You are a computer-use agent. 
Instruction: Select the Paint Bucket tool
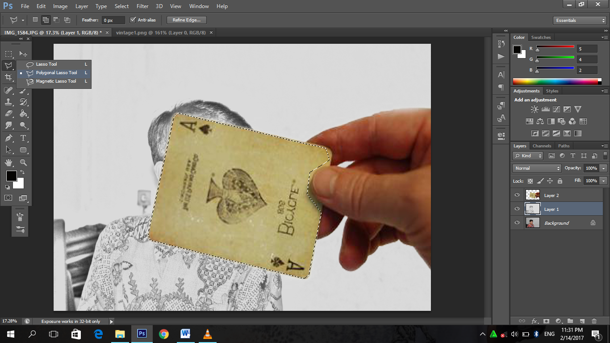23,114
